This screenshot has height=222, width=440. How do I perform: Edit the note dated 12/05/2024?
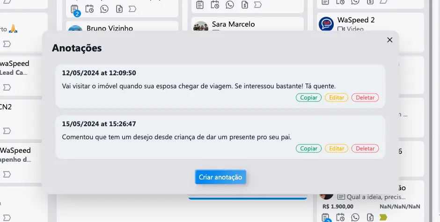point(337,98)
